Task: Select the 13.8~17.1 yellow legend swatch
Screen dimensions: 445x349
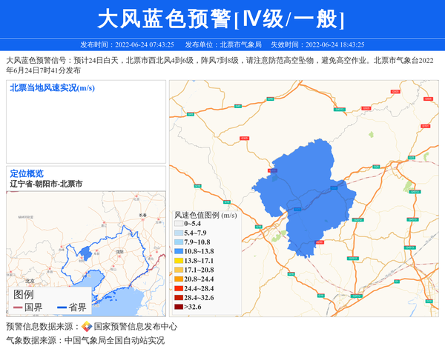Action: [x=178, y=261]
